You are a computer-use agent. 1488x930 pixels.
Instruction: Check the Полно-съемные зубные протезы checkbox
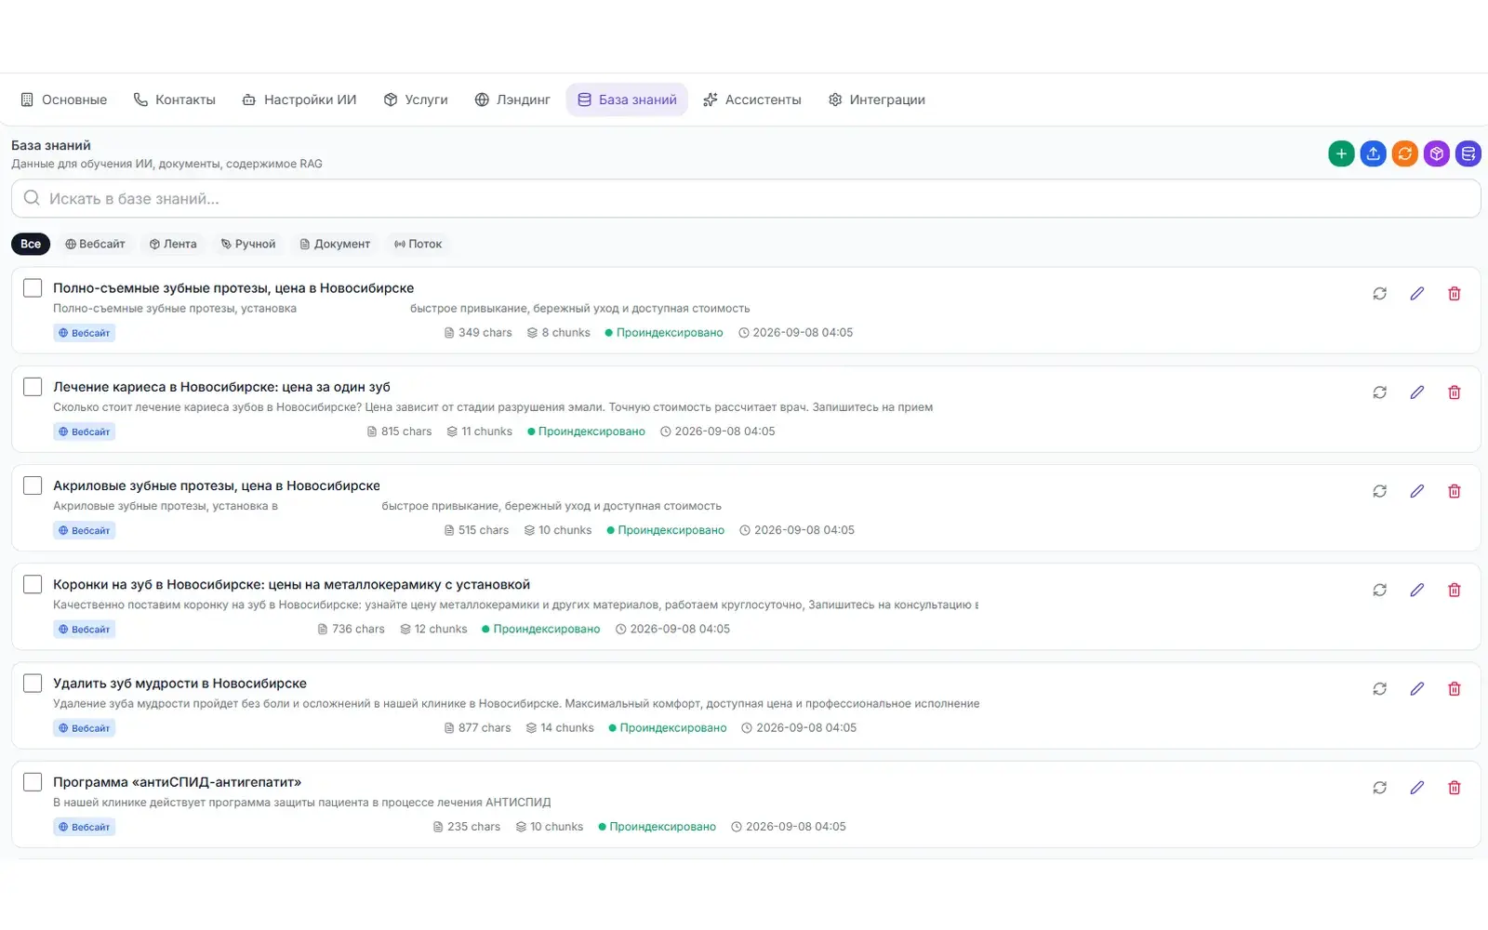pos(33,288)
